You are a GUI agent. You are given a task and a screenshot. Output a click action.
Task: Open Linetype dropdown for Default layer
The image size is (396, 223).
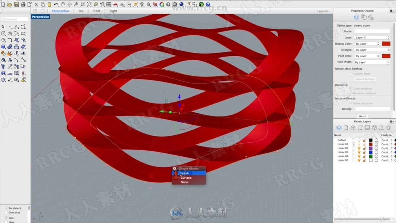(387, 140)
